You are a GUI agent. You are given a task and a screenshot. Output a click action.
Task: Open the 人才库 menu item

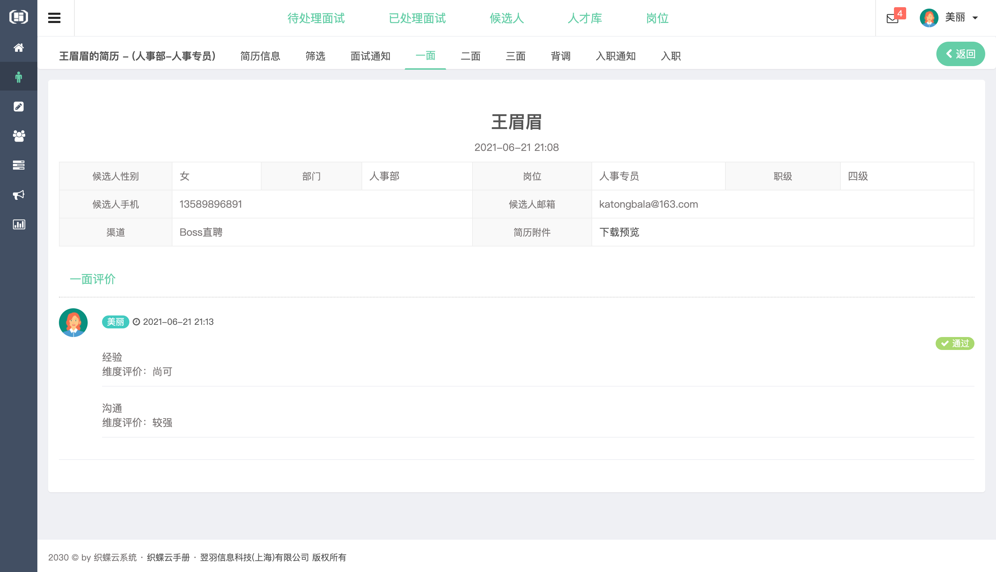tap(585, 18)
